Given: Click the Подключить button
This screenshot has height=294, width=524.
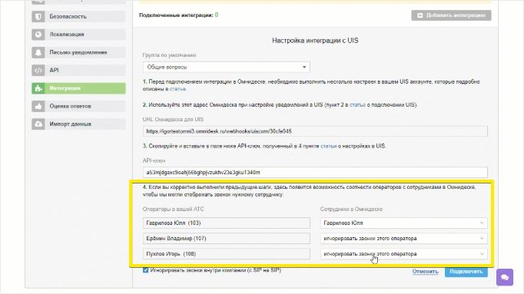Looking at the screenshot, I should click(x=466, y=271).
